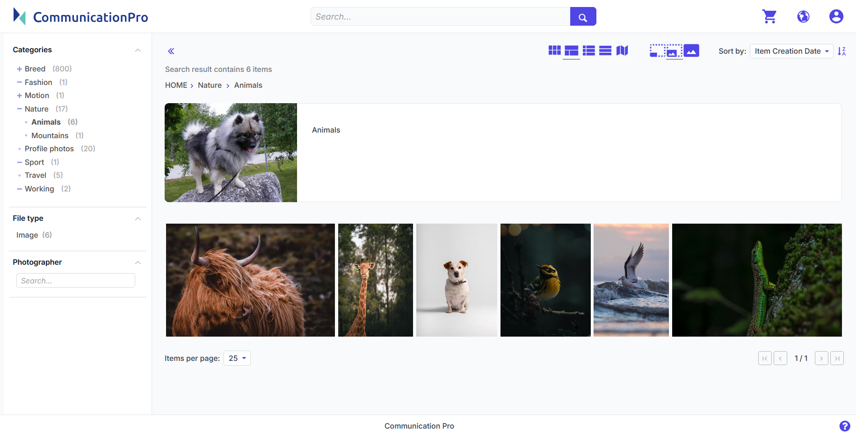The height and width of the screenshot is (437, 856).
Task: Select the Mountains subcategory
Action: tap(50, 135)
